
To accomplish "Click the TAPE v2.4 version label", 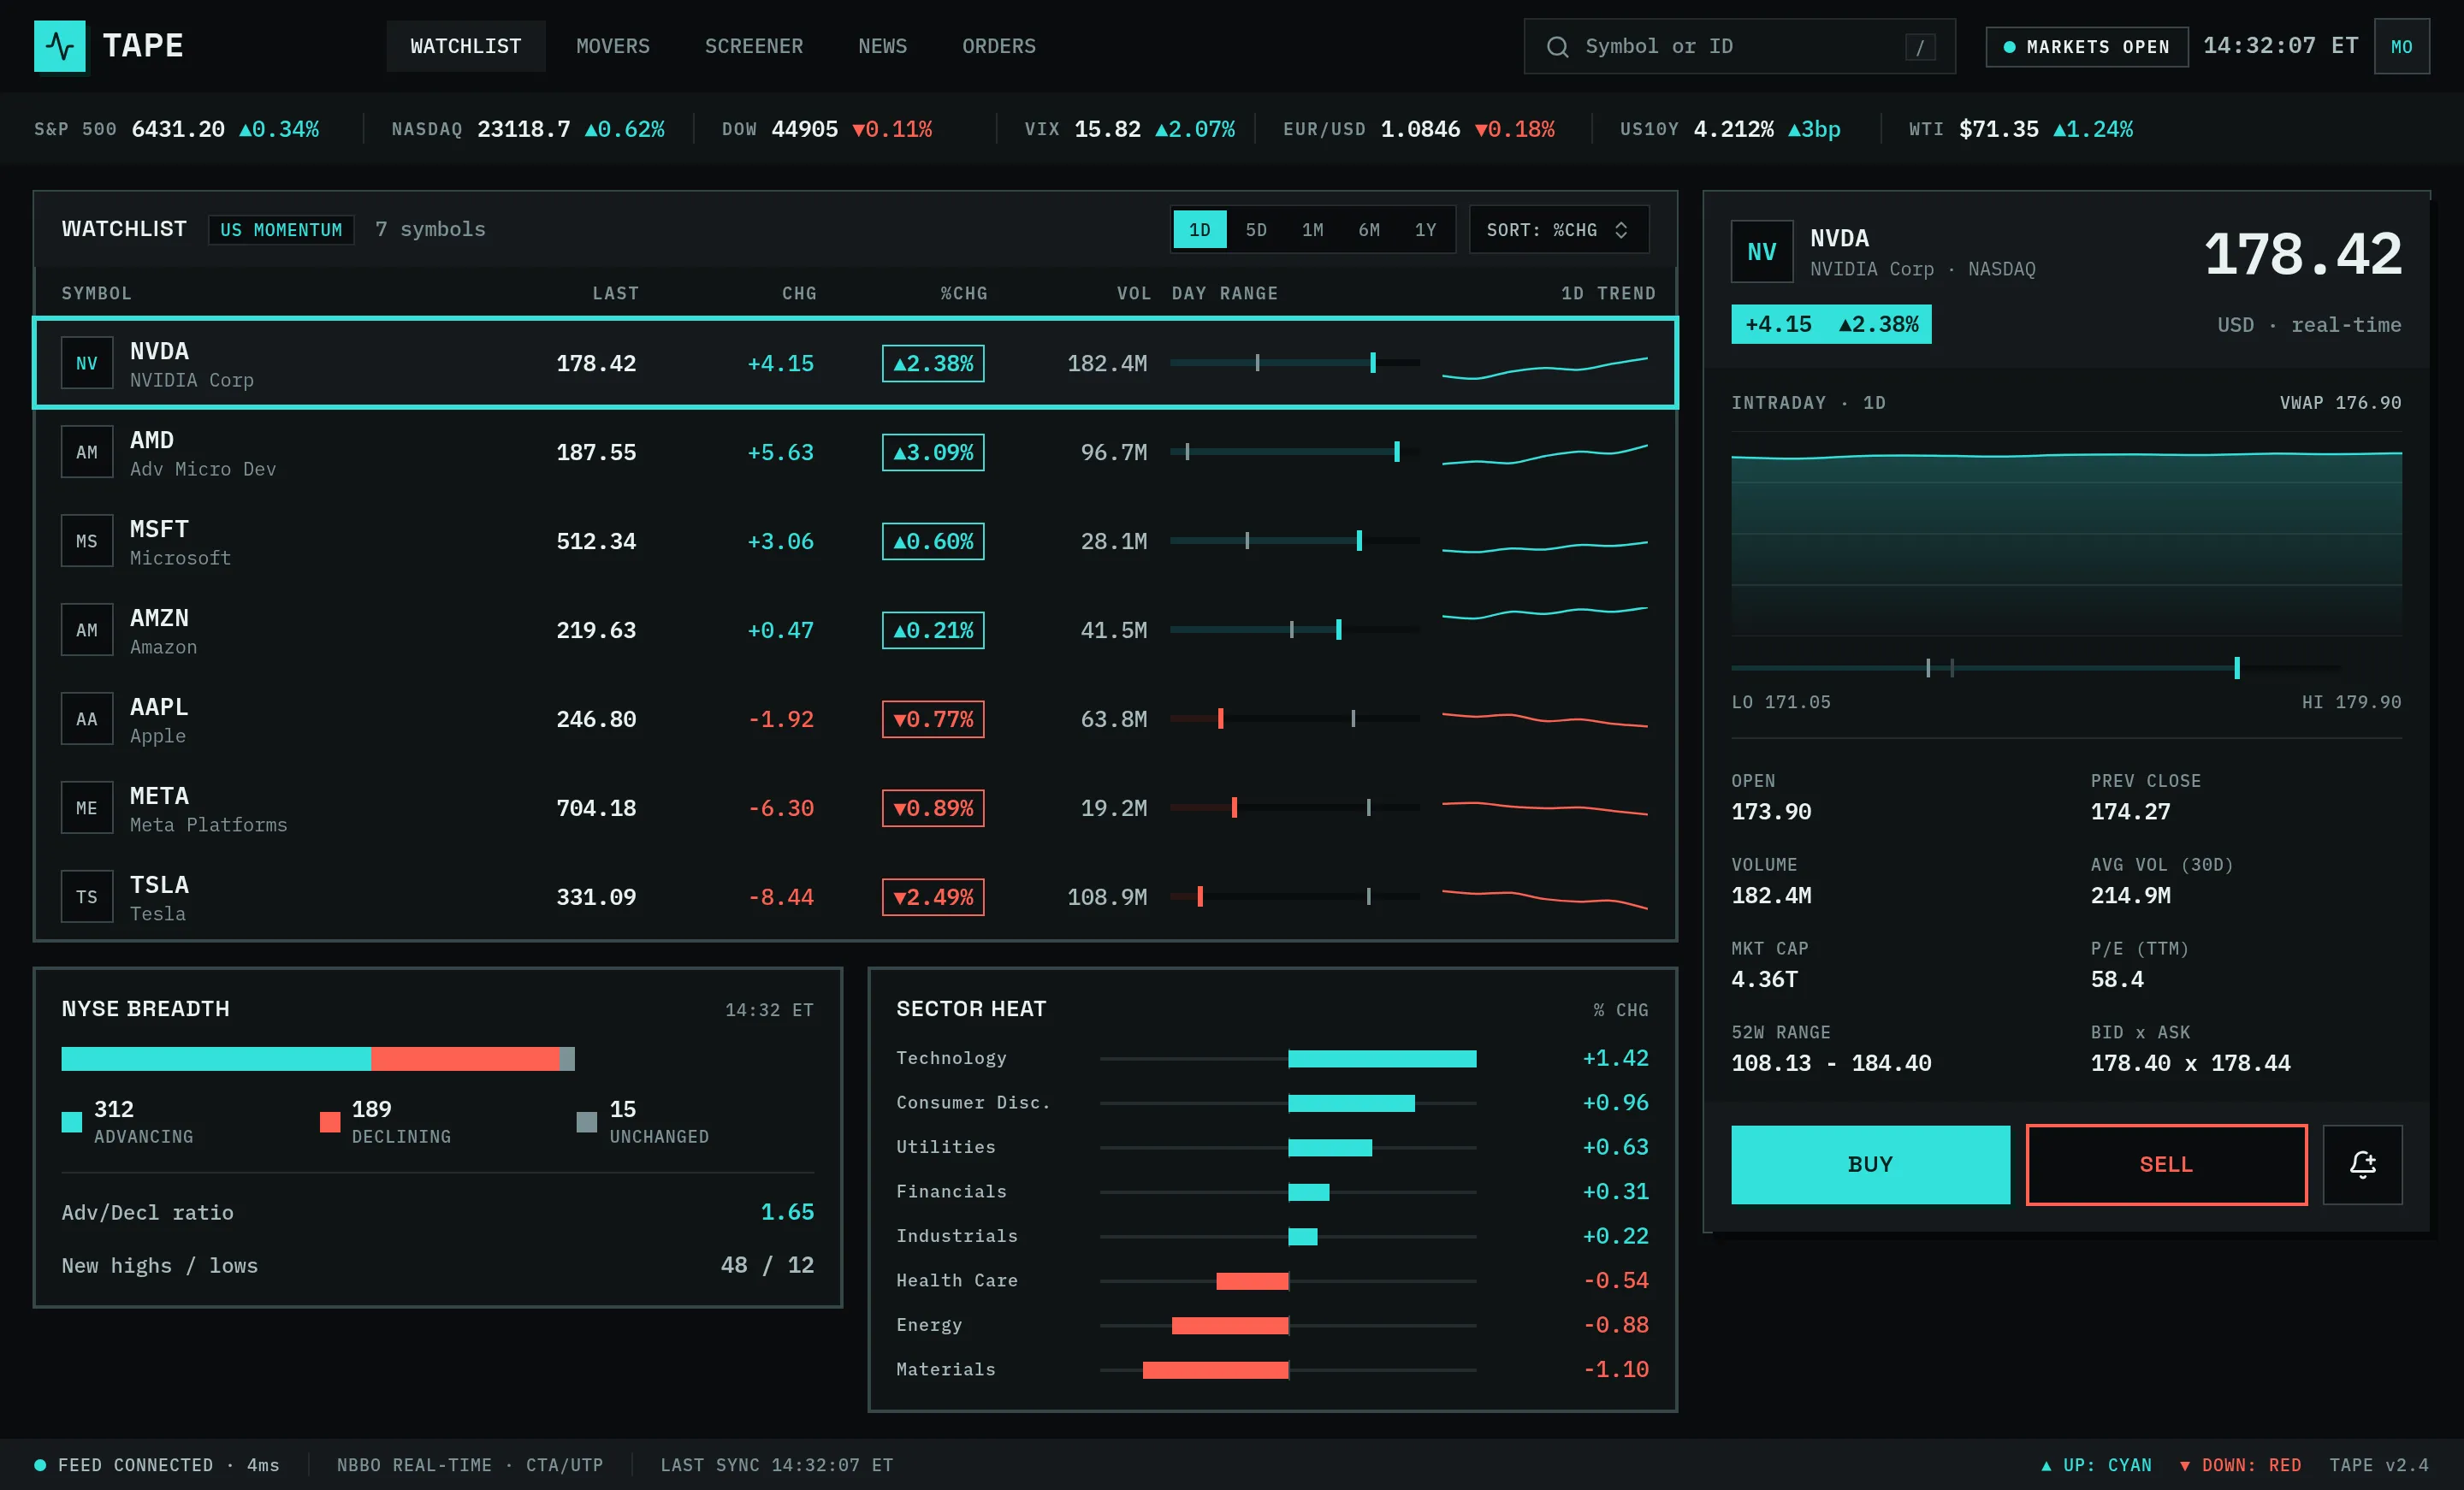I will click(2378, 1465).
